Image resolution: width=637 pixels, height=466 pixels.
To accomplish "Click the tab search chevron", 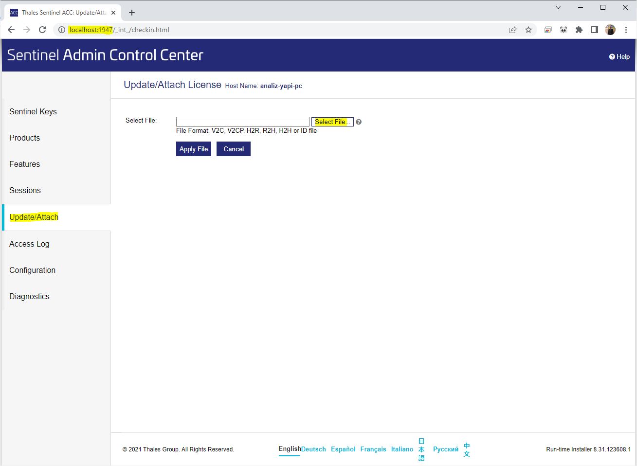I will click(558, 7).
